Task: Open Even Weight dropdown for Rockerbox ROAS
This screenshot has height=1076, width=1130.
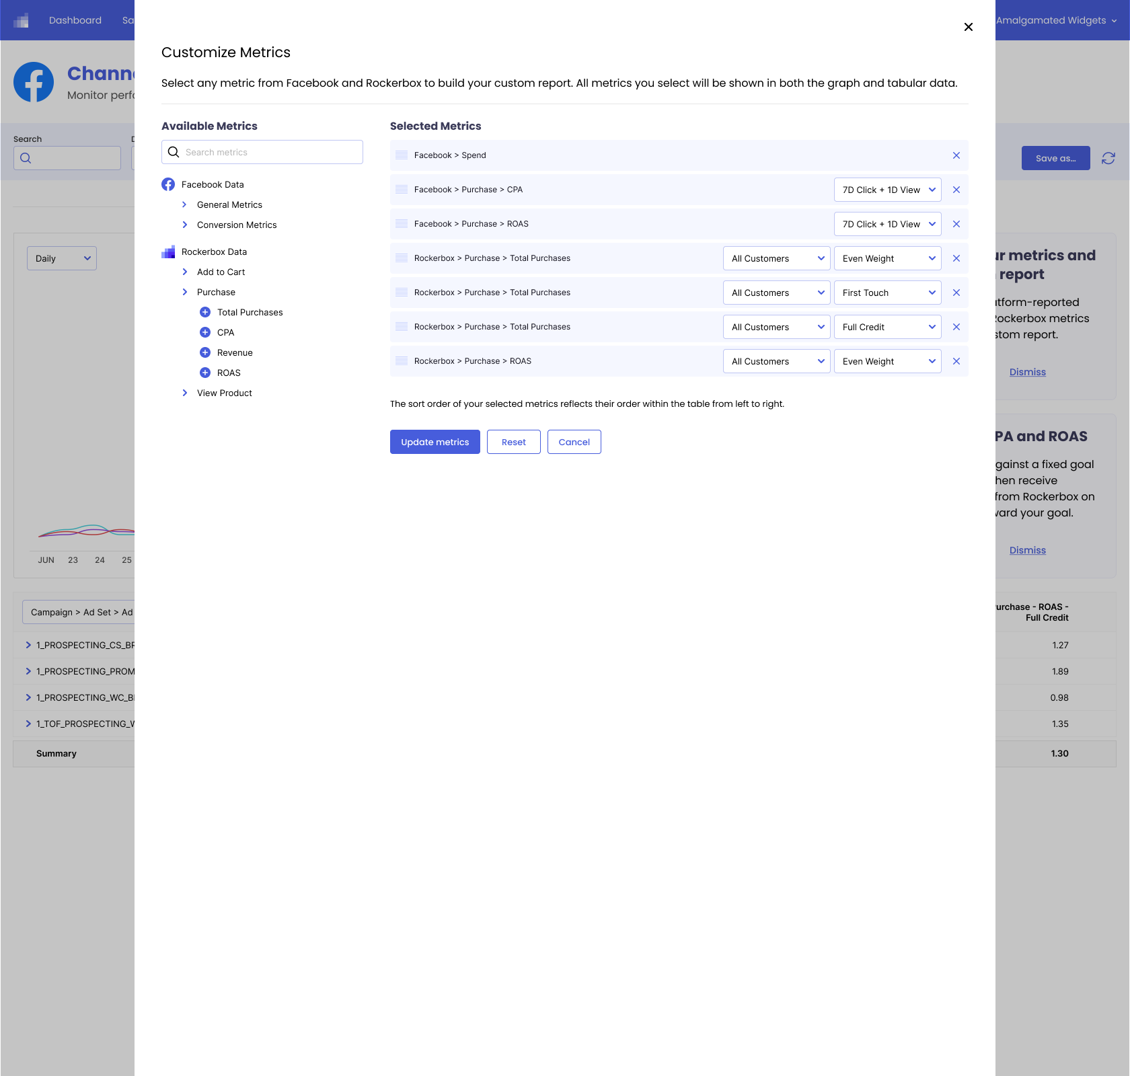Action: (888, 361)
